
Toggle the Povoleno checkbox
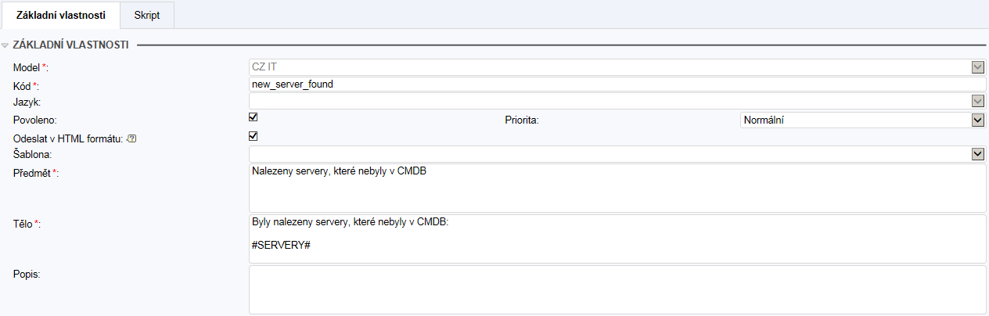pos(254,118)
